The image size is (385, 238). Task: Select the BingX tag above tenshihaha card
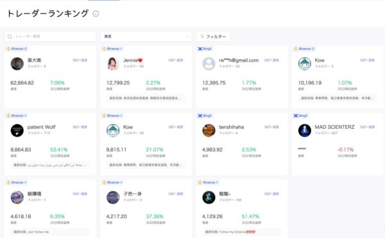[205, 115]
